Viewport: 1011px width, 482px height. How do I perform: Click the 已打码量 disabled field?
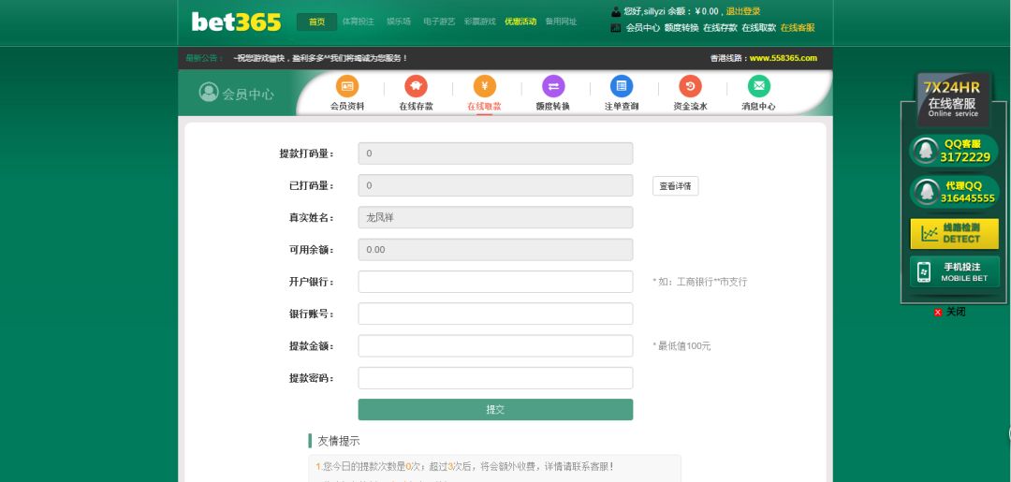pyautogui.click(x=495, y=185)
